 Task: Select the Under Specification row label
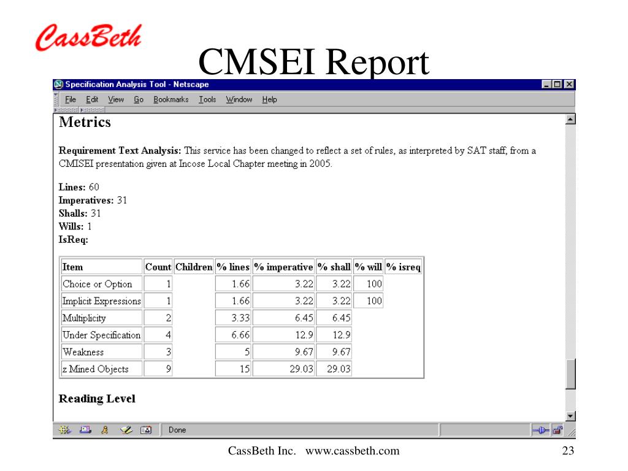(x=102, y=335)
